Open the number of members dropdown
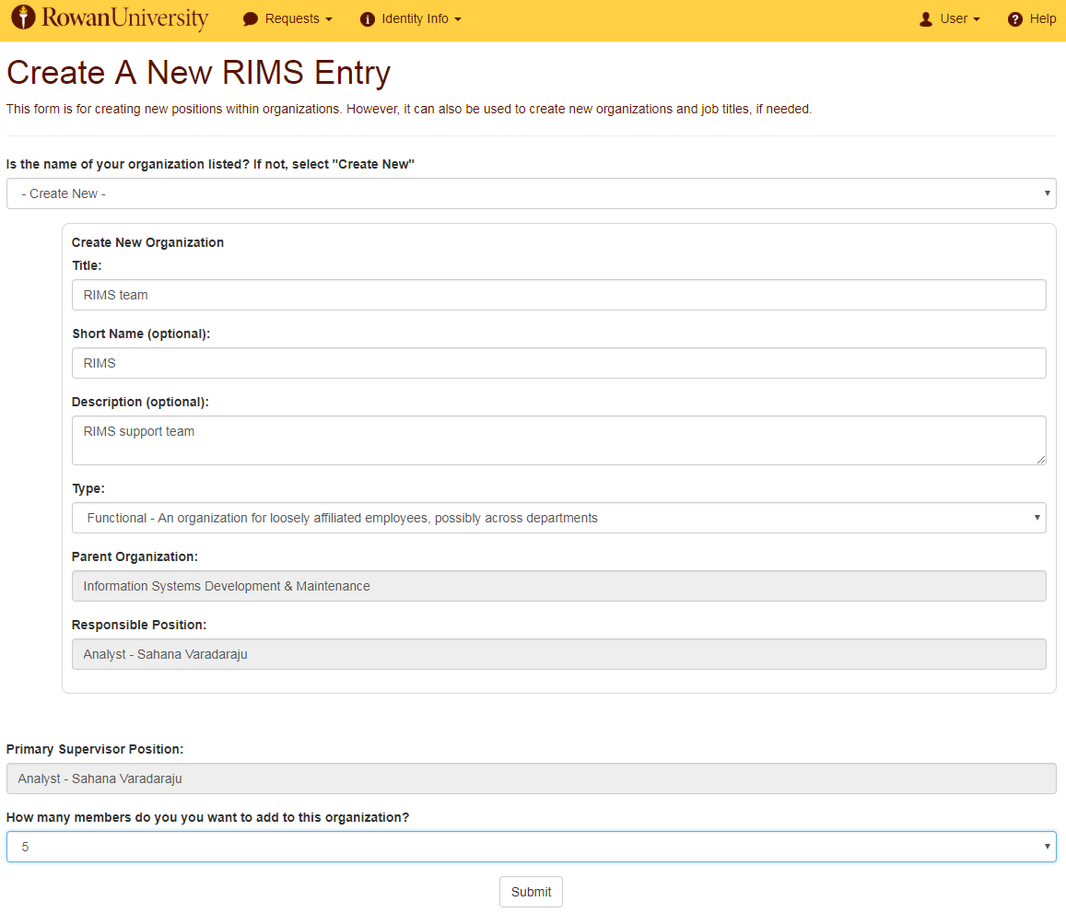1066x913 pixels. coord(531,846)
